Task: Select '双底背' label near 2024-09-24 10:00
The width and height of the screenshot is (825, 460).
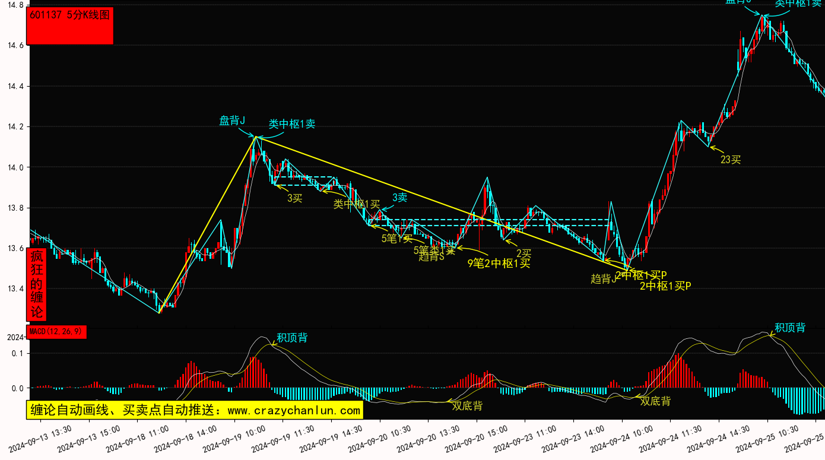Action: [x=655, y=401]
